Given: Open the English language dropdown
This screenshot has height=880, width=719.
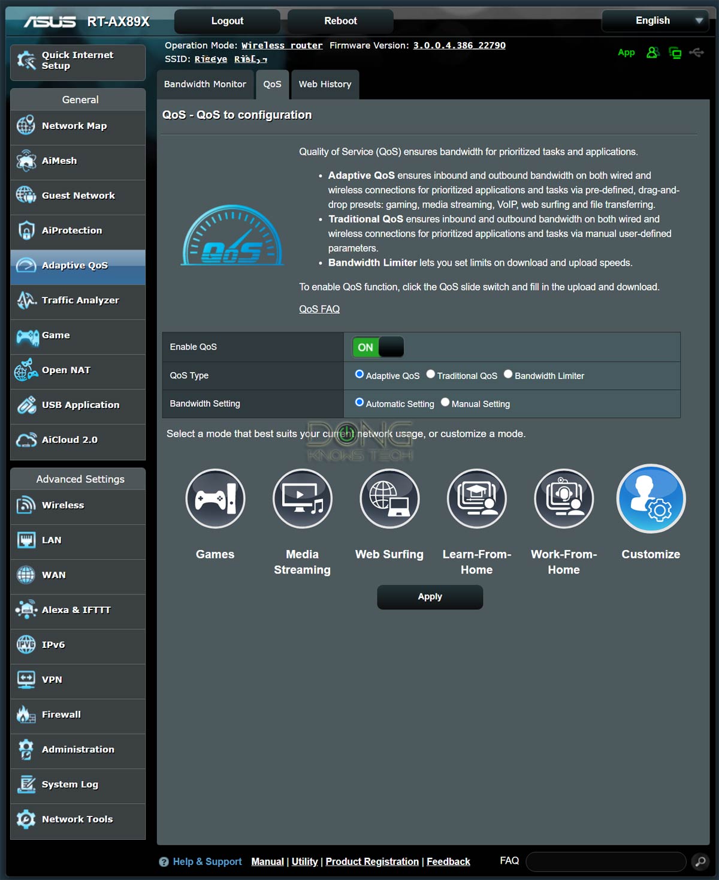Looking at the screenshot, I should pyautogui.click(x=655, y=21).
